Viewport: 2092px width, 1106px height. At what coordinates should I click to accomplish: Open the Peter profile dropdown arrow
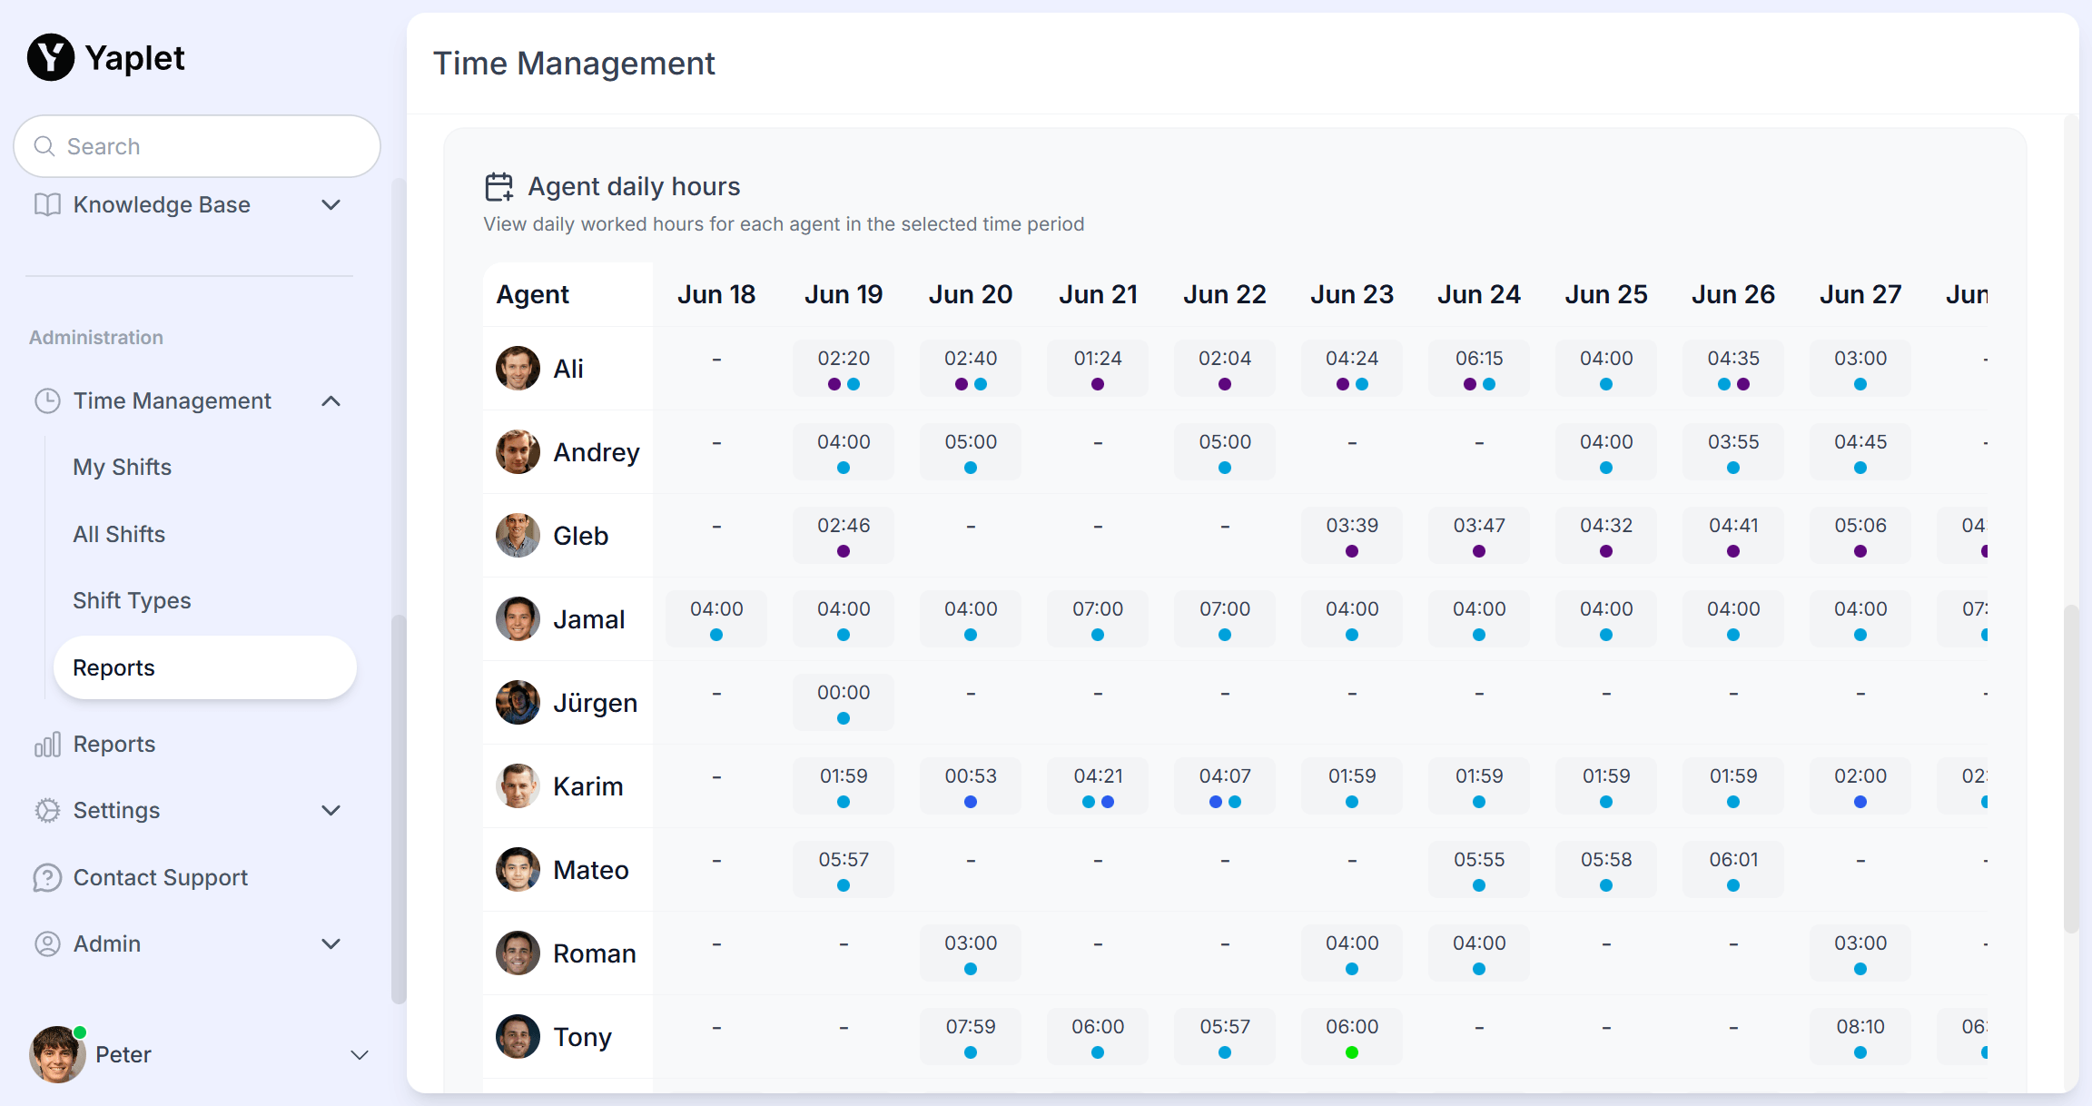point(360,1054)
